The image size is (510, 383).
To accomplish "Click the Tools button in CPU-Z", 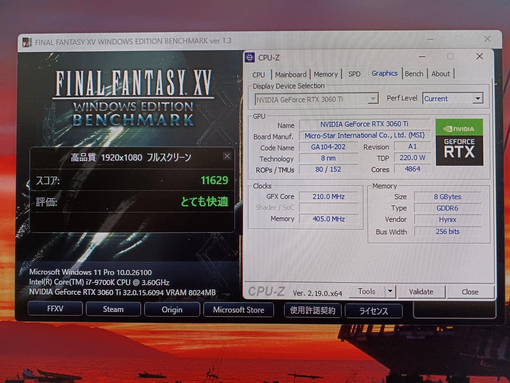I will pyautogui.click(x=367, y=292).
